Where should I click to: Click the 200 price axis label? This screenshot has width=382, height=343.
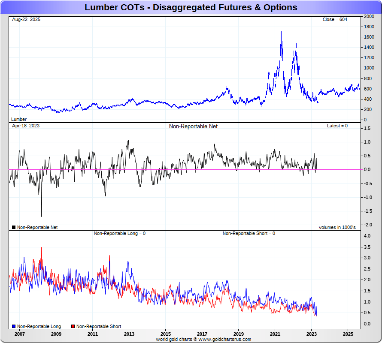368,110
